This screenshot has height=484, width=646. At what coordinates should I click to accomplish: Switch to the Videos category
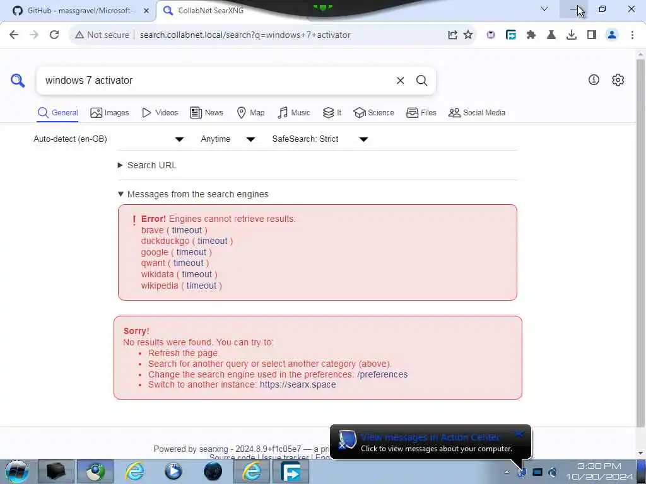tap(160, 113)
